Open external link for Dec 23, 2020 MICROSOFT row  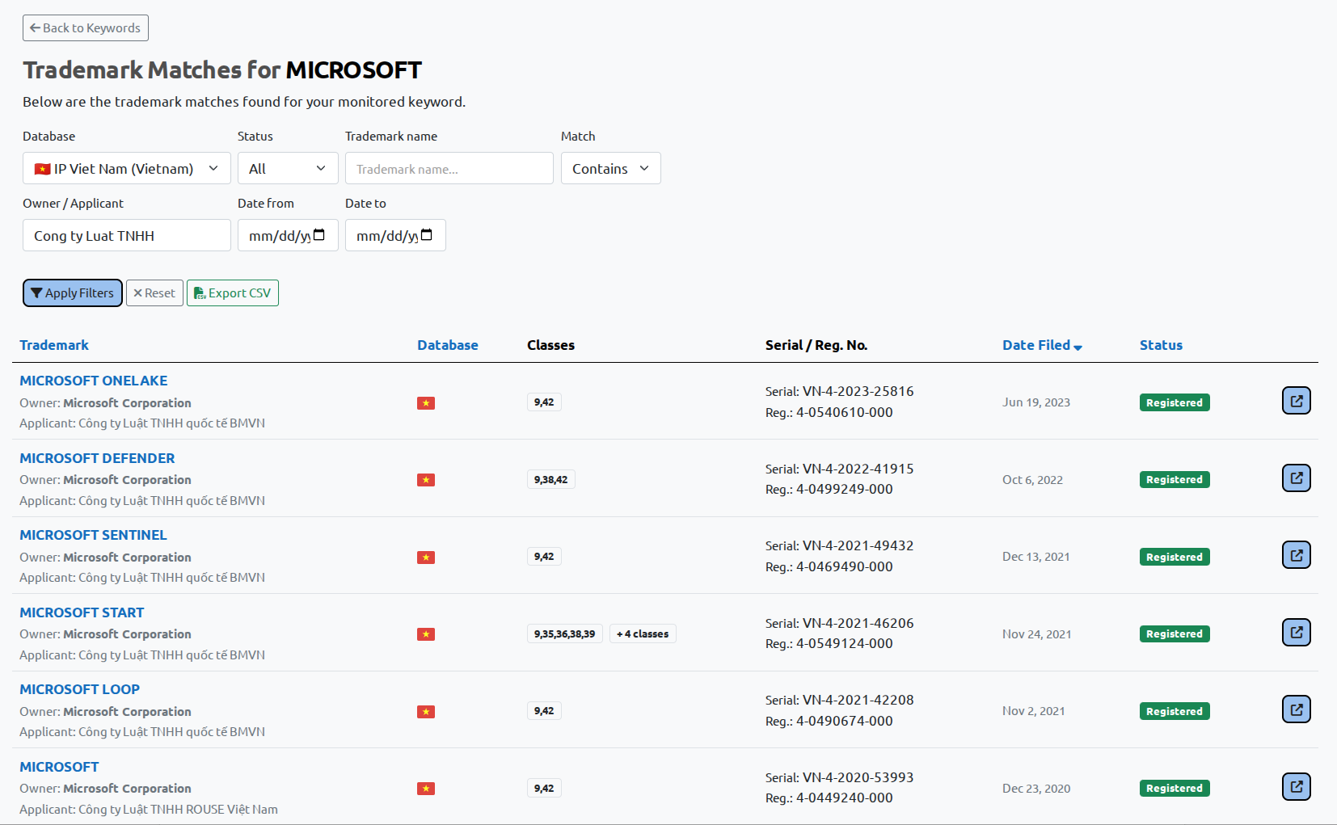pyautogui.click(x=1296, y=787)
